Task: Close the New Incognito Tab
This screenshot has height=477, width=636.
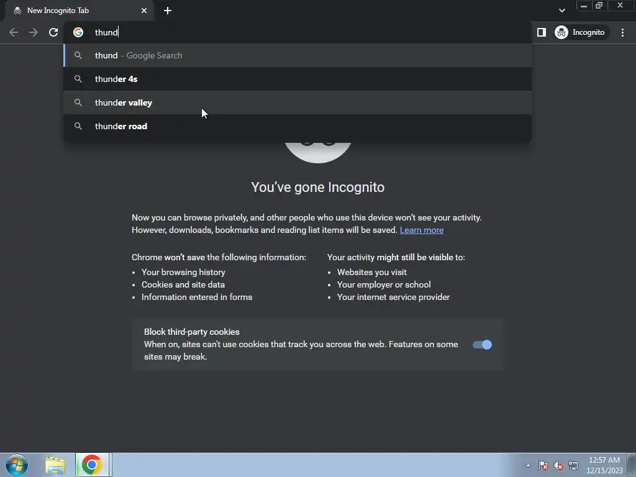Action: click(144, 11)
